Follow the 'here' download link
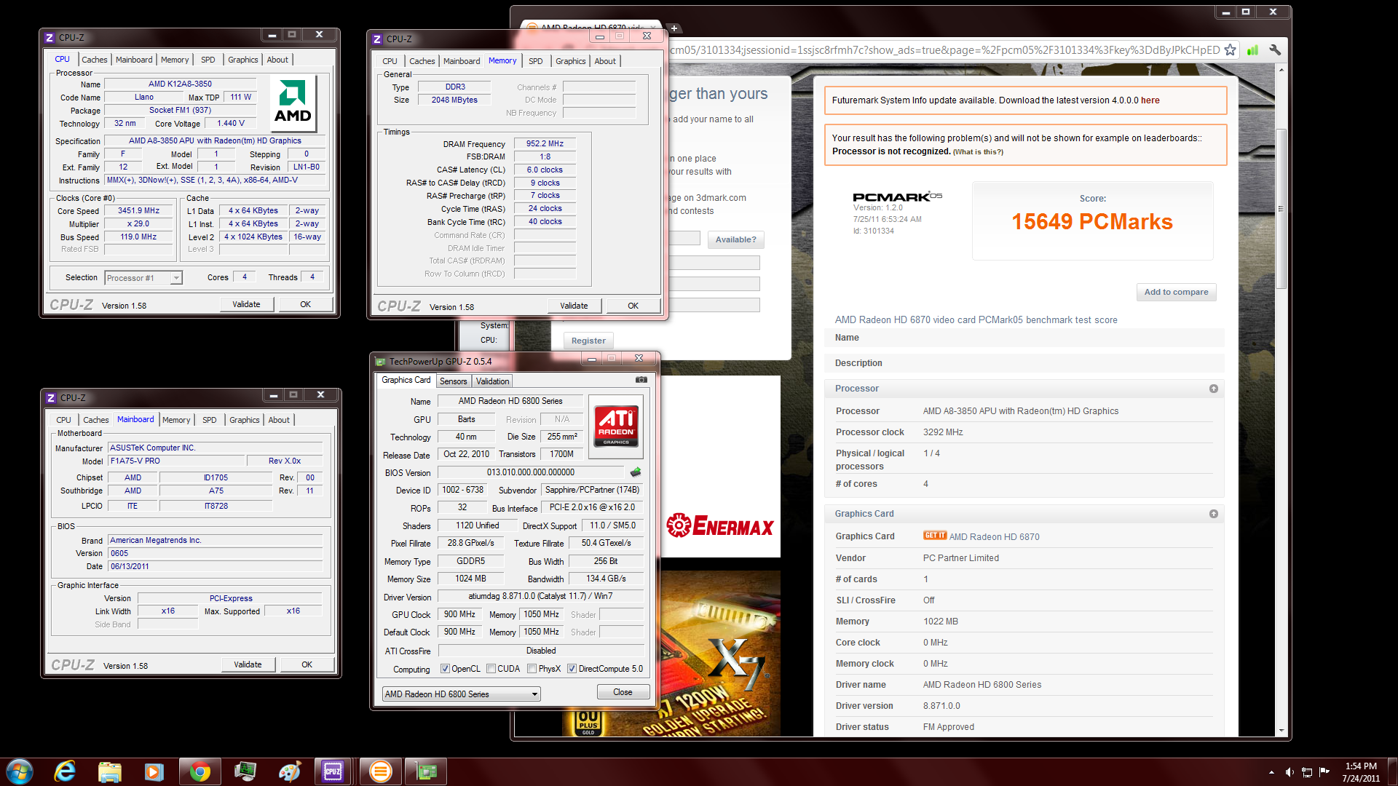 pyautogui.click(x=1150, y=100)
